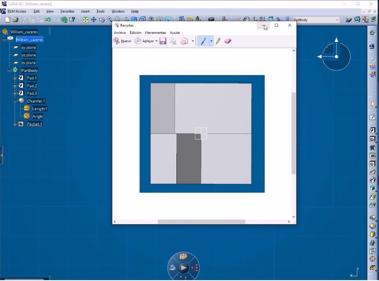Expand the Pocket.1 tree node
379x281 pixels.
(15, 124)
